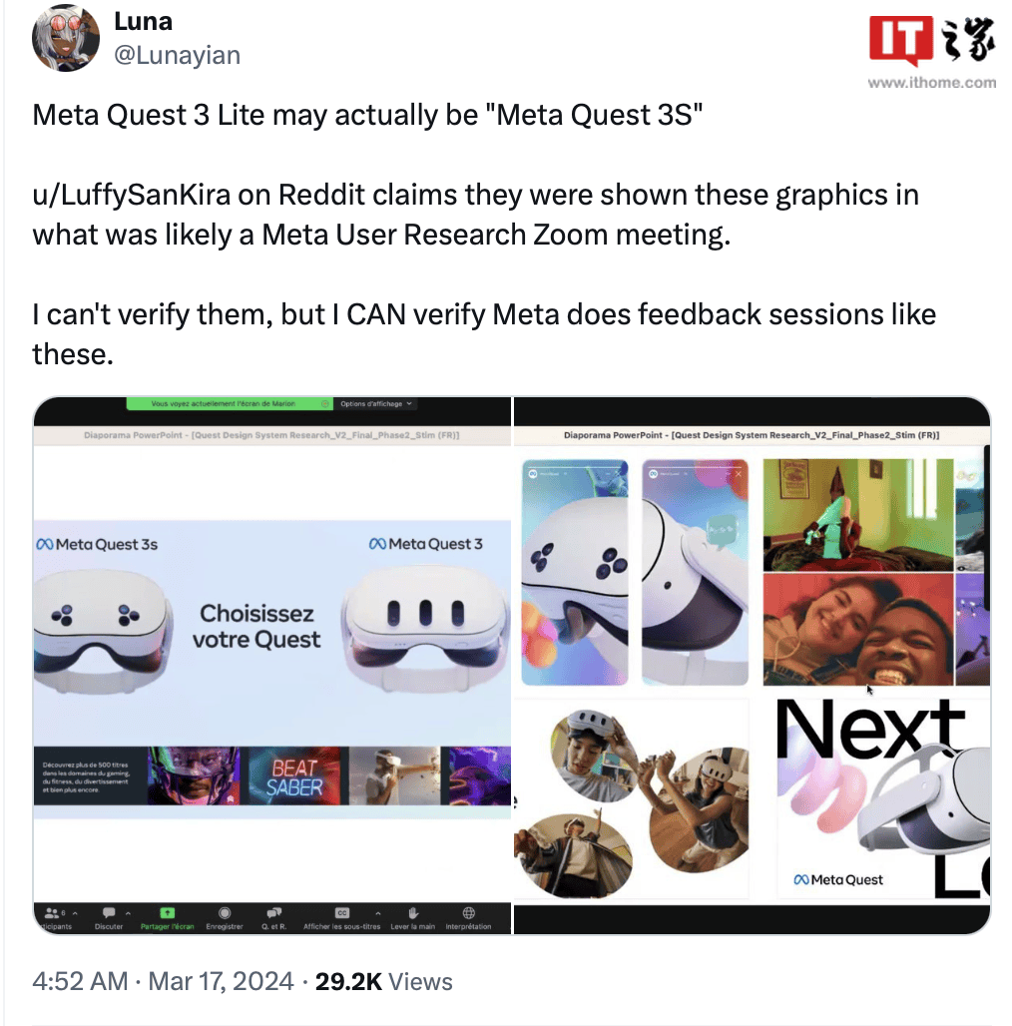
Task: Open the right image showing Next Meta Quest
Action: coord(753,666)
